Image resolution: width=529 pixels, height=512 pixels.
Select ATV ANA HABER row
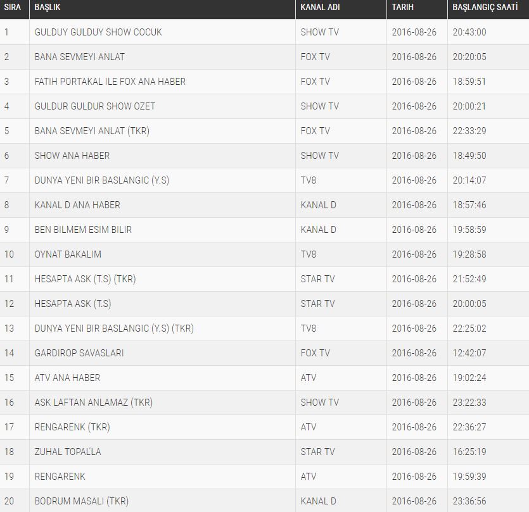coord(67,378)
